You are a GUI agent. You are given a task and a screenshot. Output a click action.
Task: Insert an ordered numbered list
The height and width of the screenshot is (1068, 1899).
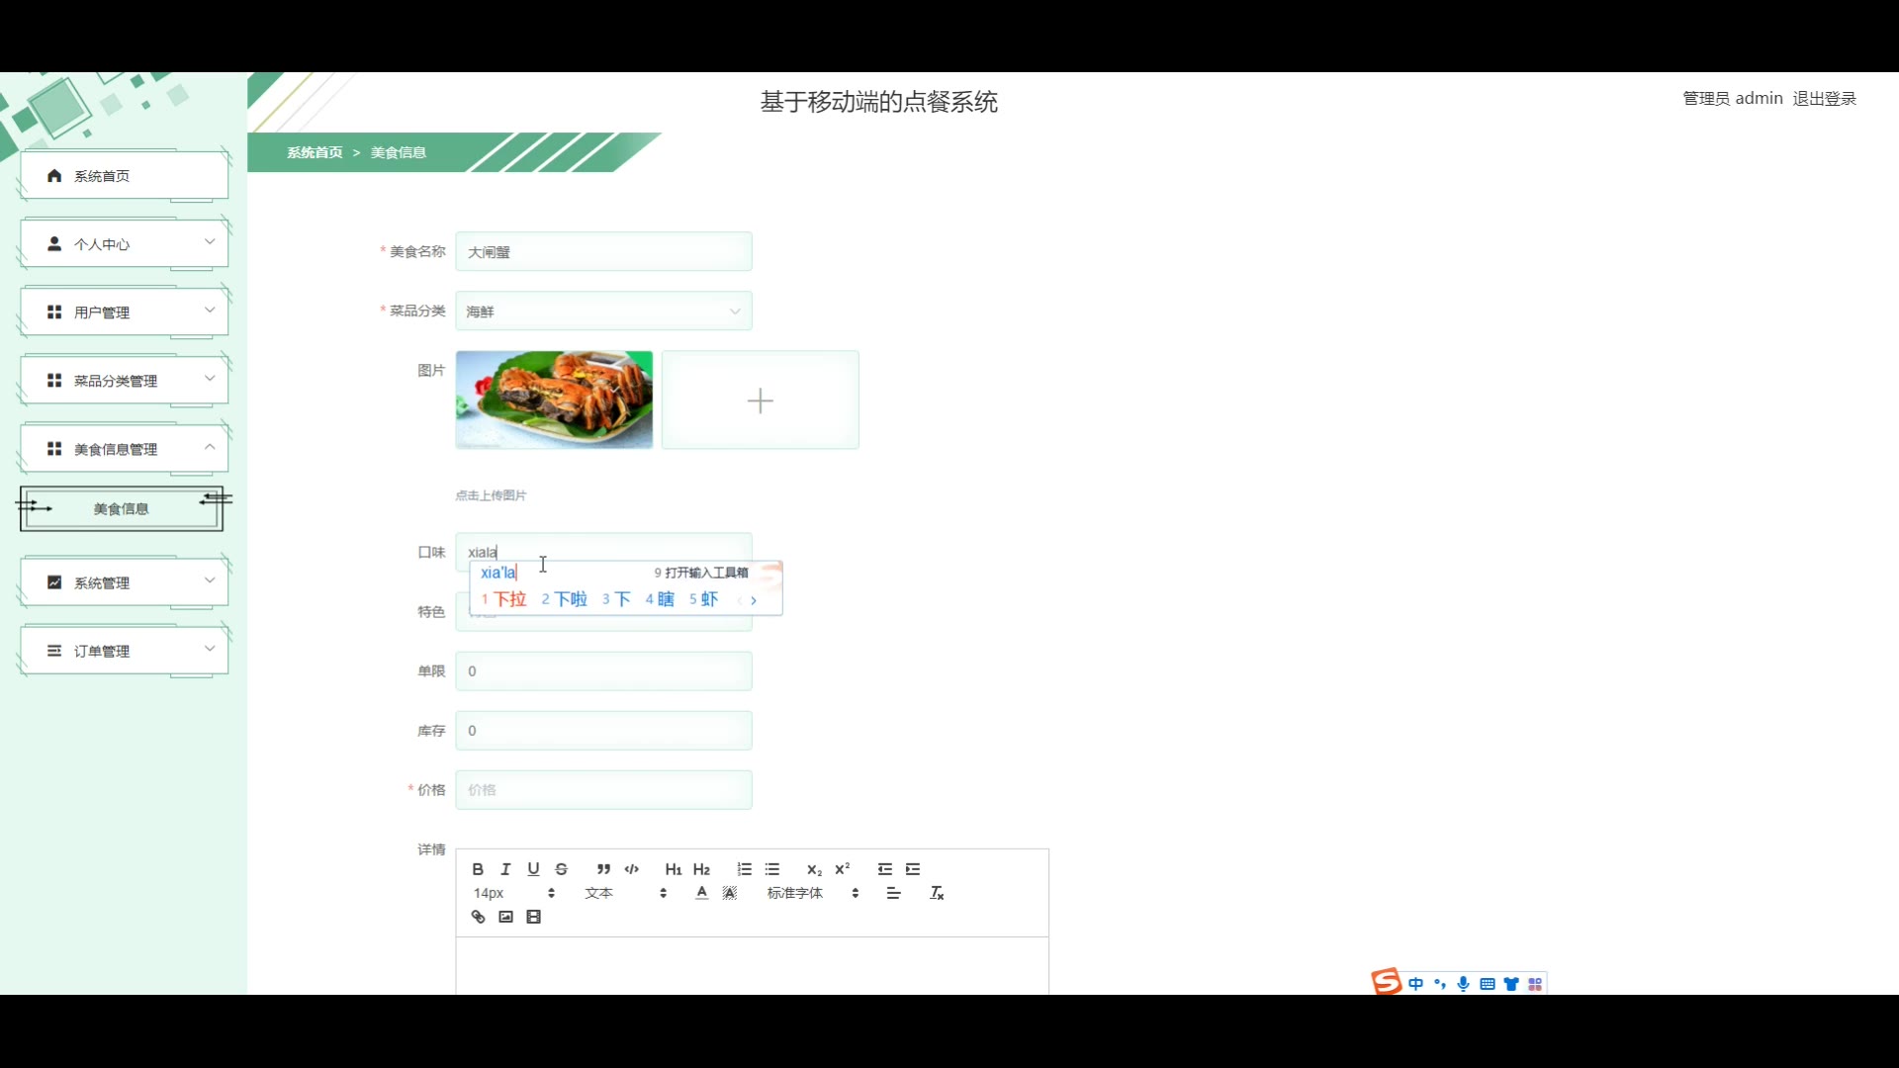click(x=744, y=869)
